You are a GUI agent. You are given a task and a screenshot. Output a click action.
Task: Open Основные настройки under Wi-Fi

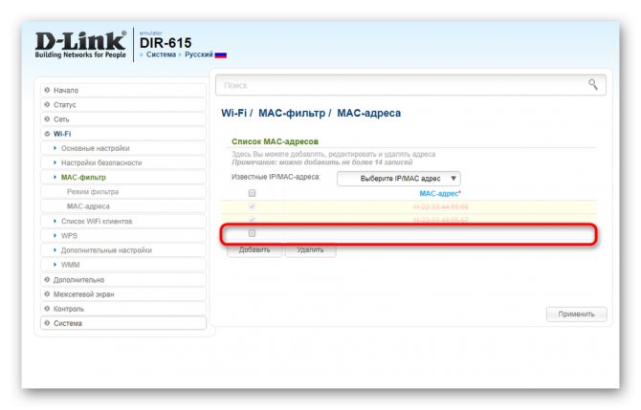pos(123,148)
